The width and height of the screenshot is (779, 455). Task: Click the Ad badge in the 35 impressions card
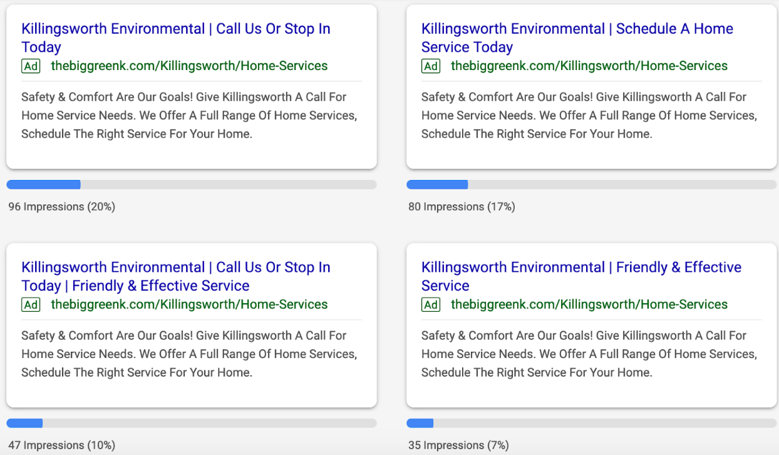tap(431, 304)
